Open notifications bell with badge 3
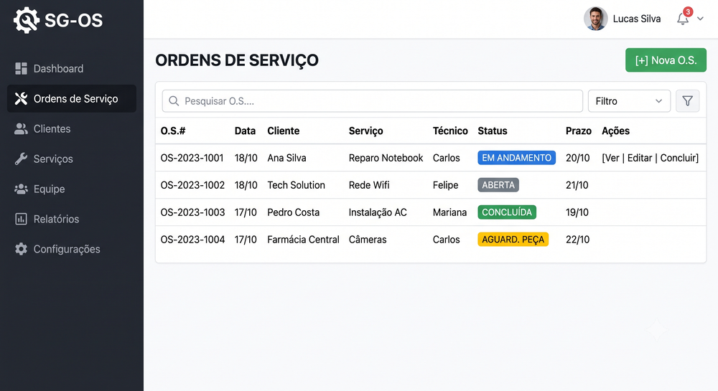The width and height of the screenshot is (718, 391). pos(684,17)
